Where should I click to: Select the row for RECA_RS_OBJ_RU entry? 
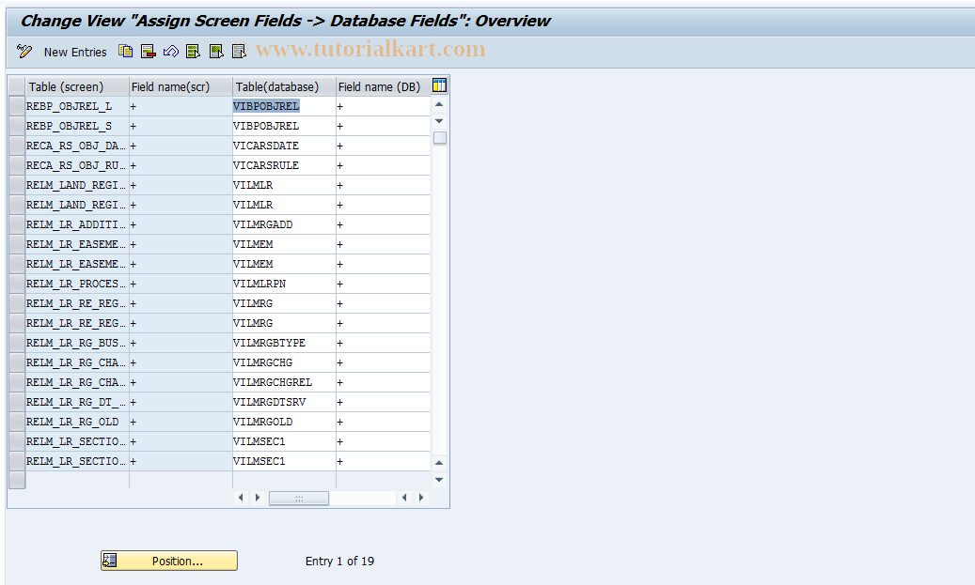click(16, 164)
